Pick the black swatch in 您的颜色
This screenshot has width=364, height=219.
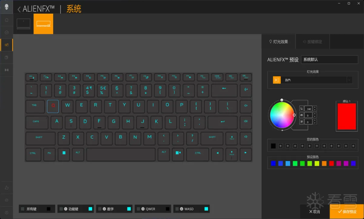coord(273,146)
